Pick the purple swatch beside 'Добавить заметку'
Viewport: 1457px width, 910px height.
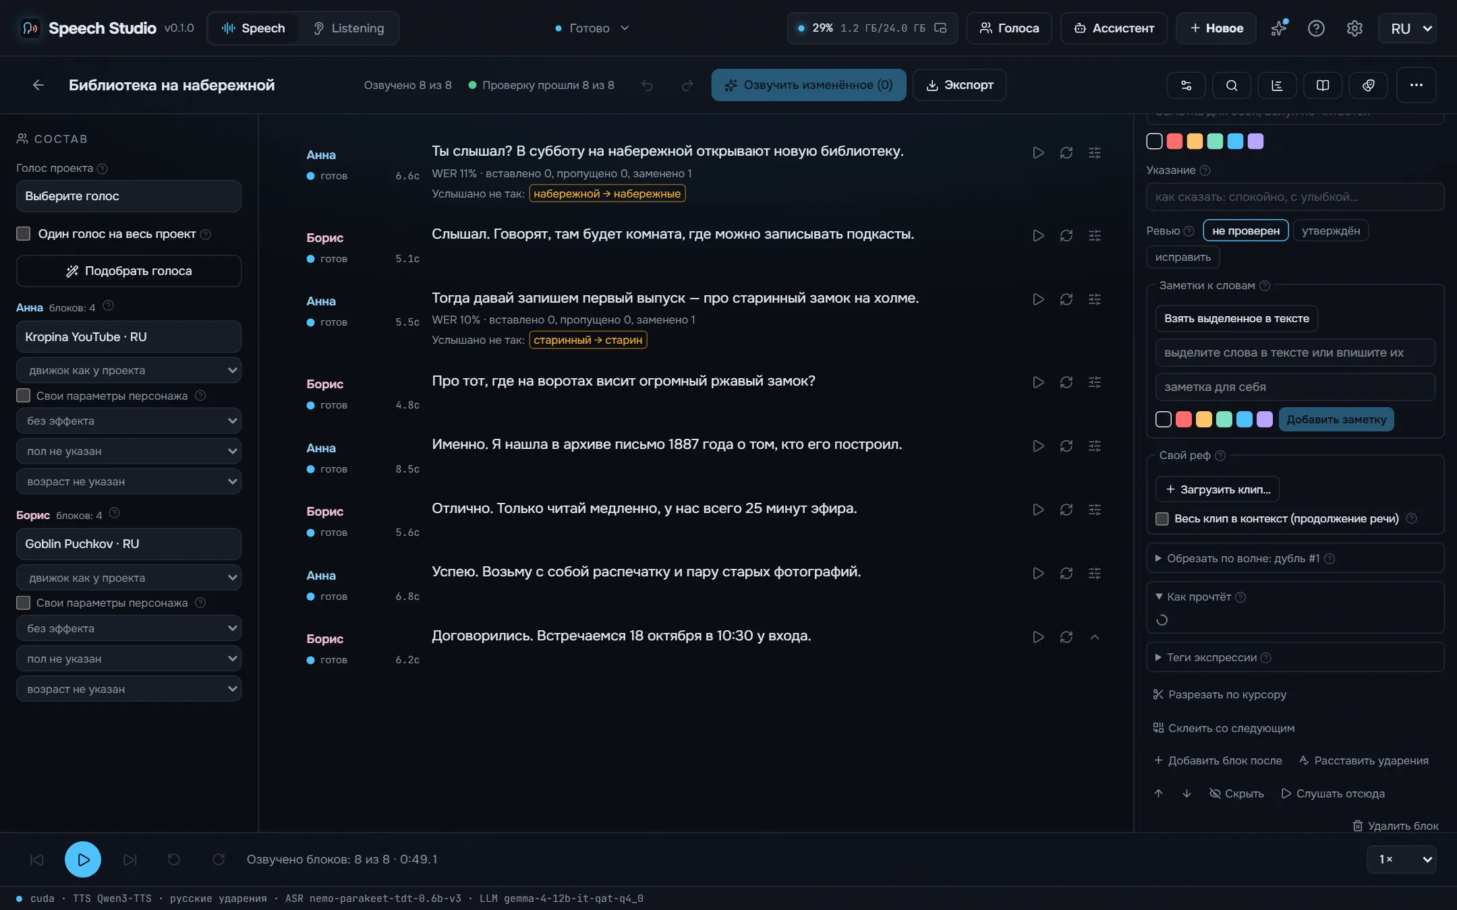click(x=1265, y=419)
